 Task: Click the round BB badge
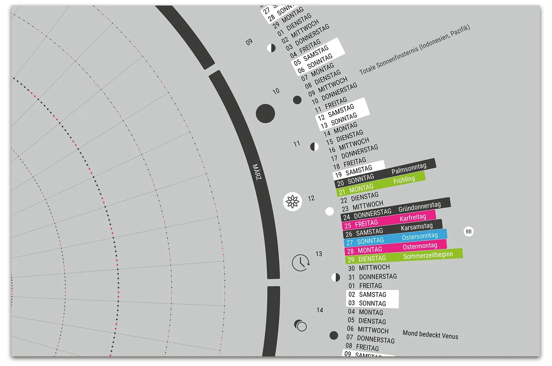(x=469, y=231)
